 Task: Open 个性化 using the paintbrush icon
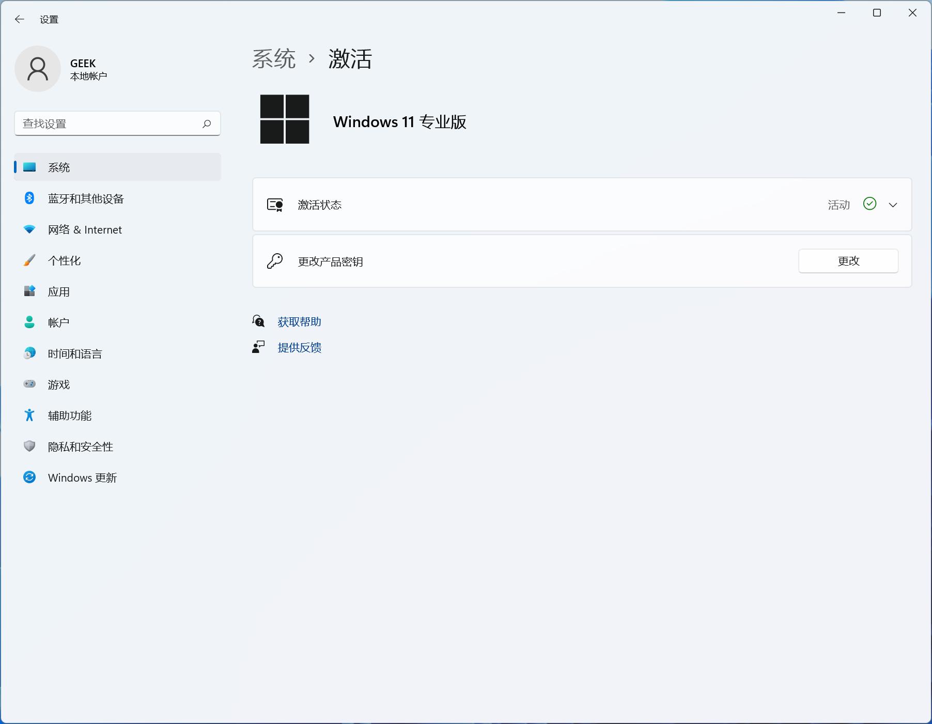(x=29, y=260)
